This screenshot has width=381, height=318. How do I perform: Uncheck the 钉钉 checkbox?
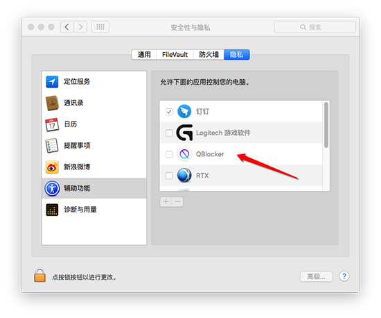[x=169, y=112]
